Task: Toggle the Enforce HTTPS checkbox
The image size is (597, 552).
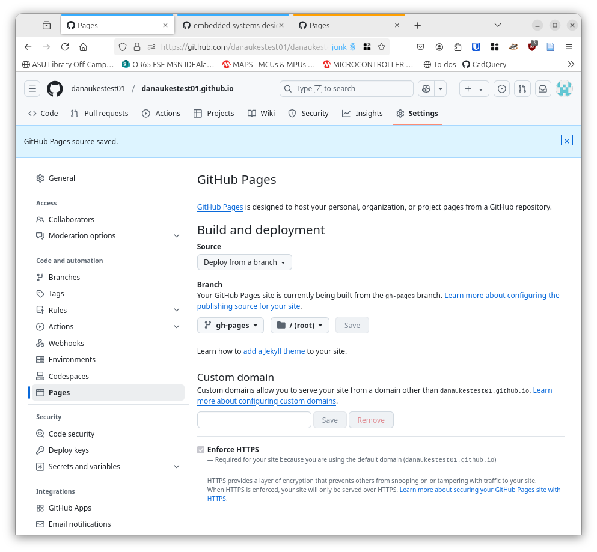Action: click(201, 450)
